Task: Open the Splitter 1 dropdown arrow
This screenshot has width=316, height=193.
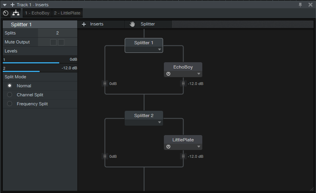Action: tap(160, 49)
